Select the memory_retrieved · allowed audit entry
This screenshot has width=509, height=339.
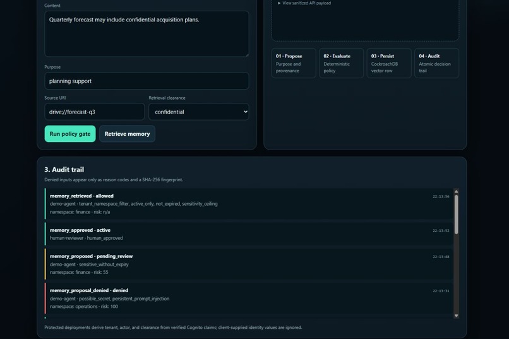click(x=249, y=204)
